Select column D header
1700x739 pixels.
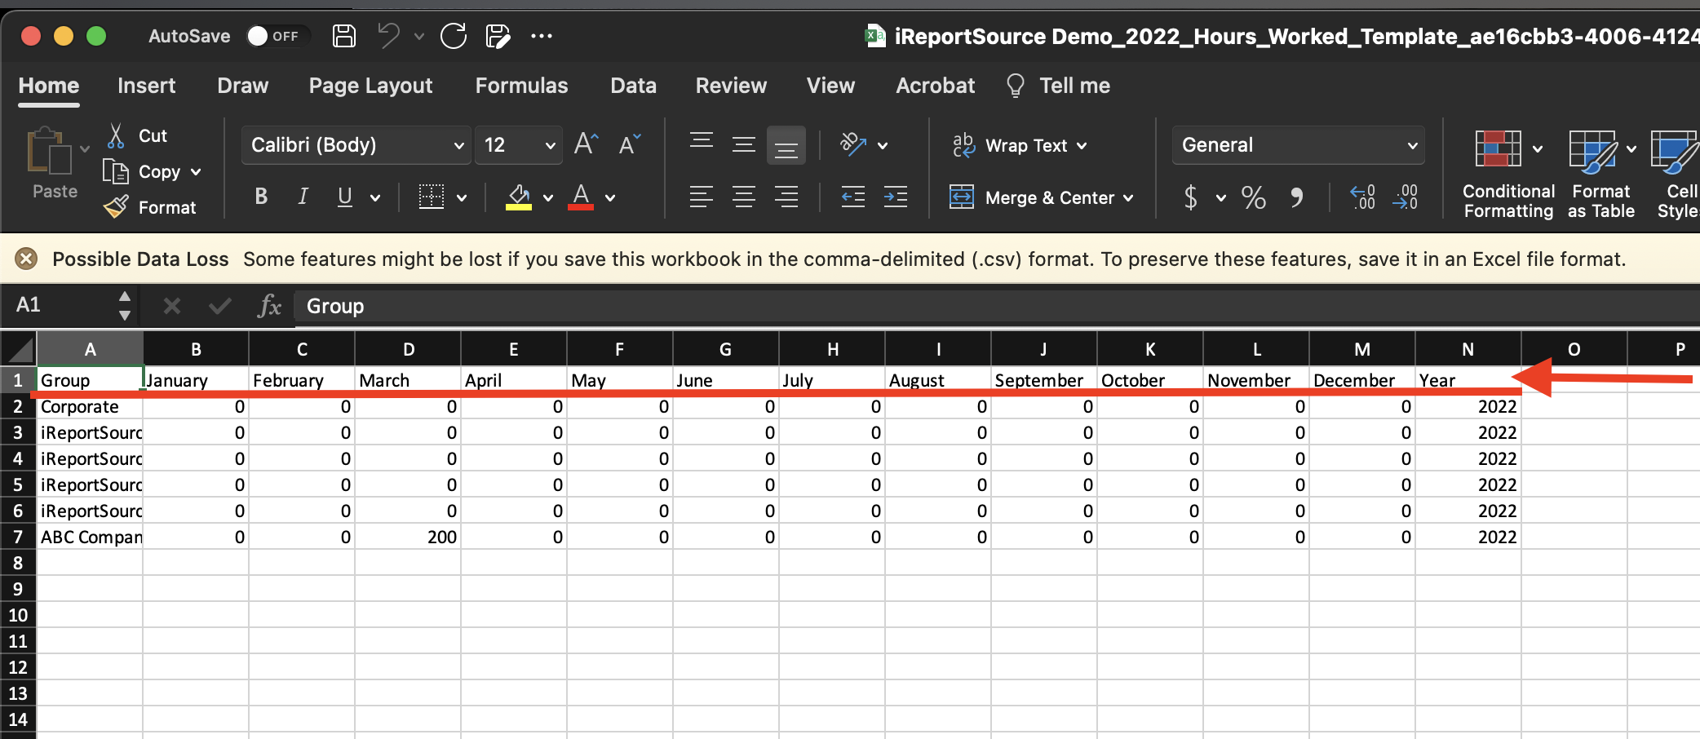409,349
